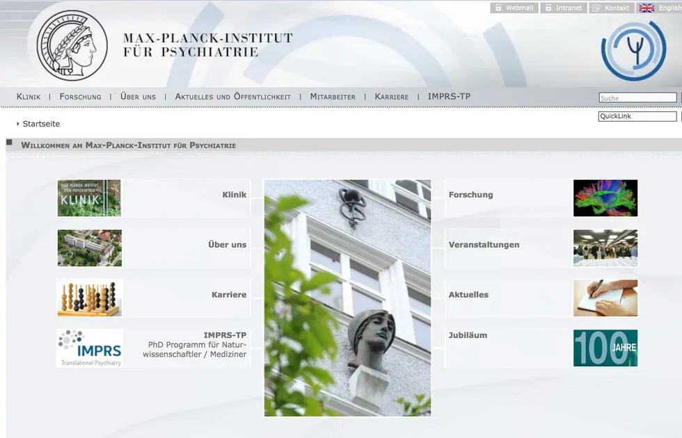Screen dimensions: 682x438
Task: Click the Max Planck Minerva logo
Action: 72,44
